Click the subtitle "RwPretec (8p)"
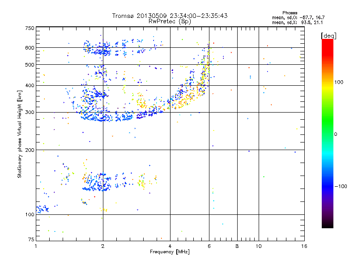Screen dimensions: 358x268 [170, 21]
